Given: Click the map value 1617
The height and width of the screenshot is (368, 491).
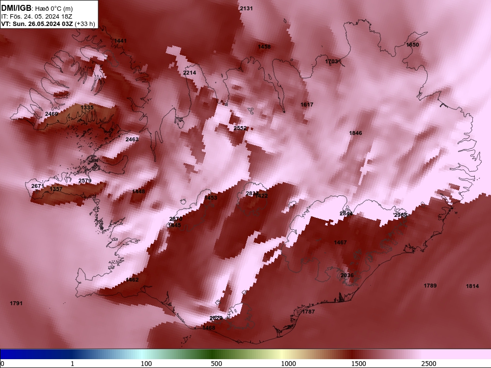Looking at the screenshot, I should coord(307,105).
